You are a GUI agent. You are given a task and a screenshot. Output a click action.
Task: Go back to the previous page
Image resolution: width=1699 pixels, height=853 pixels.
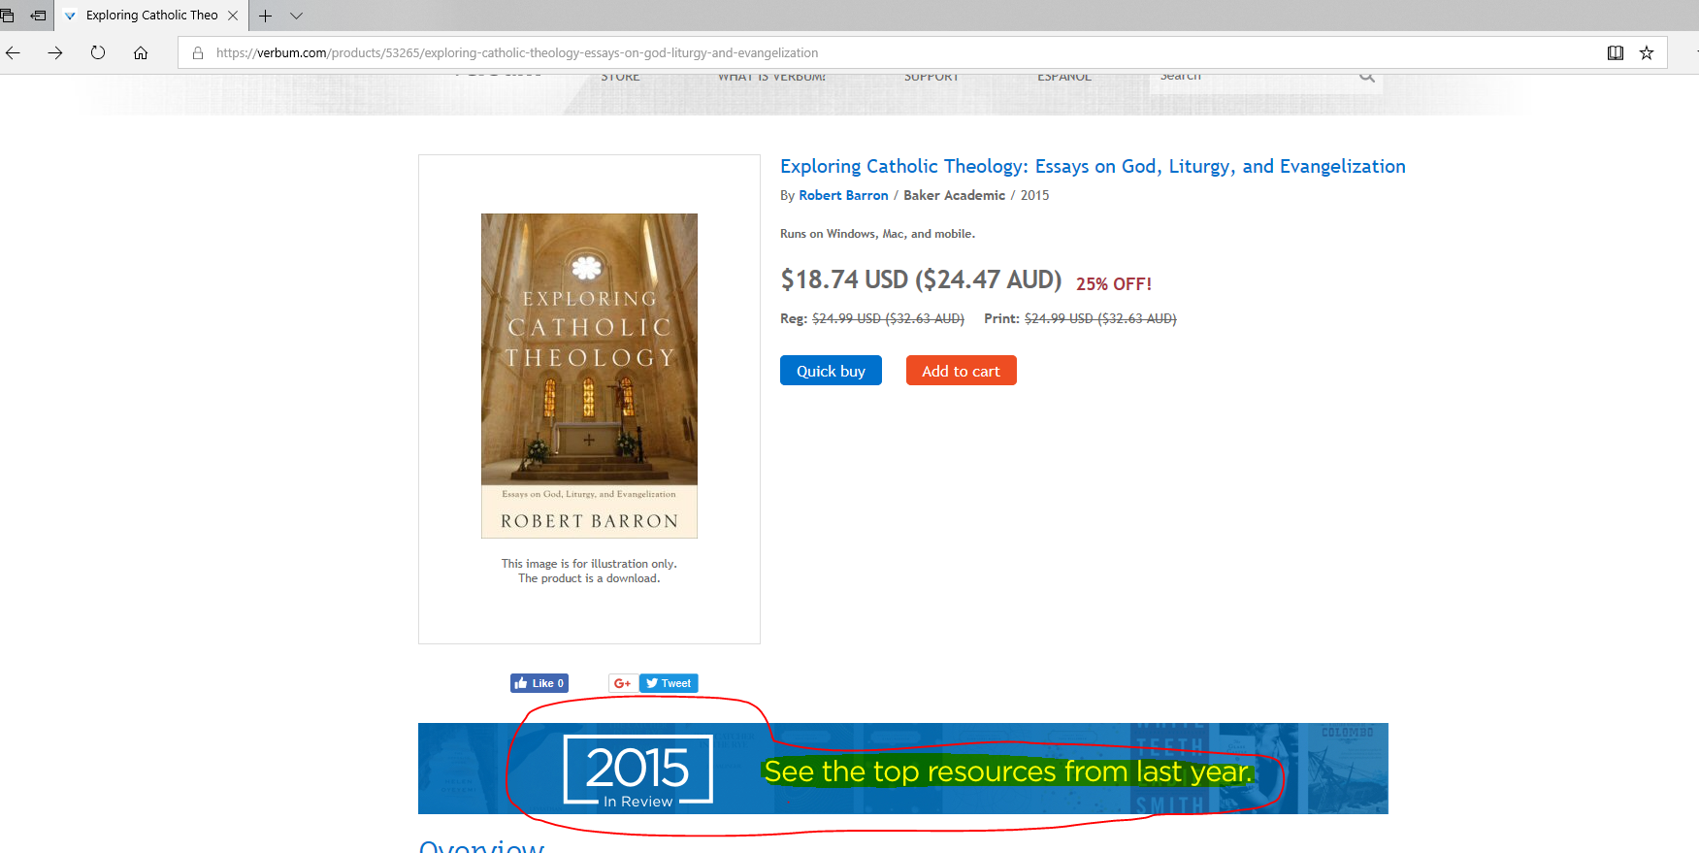(x=13, y=53)
